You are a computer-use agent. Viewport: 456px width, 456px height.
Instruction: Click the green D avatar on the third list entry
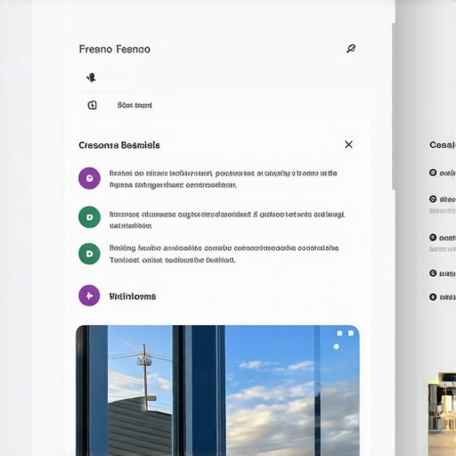coord(89,254)
